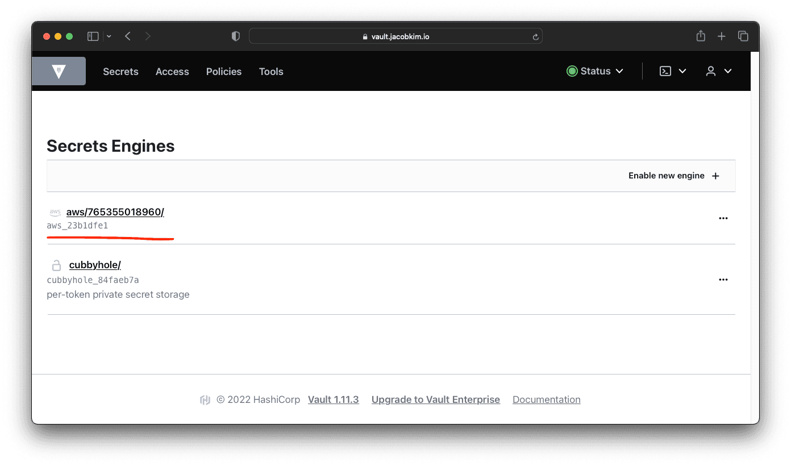This screenshot has height=466, width=791.
Task: Click the AWS engine icon
Action: coord(55,211)
